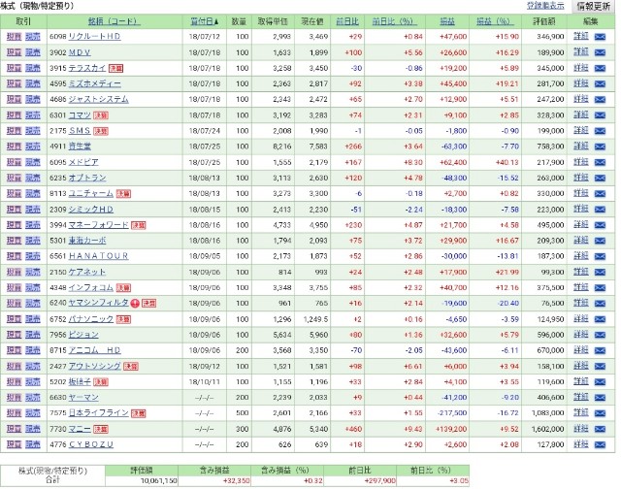The height and width of the screenshot is (489, 621).
Task: Open the ヤーマン stock link
Action: click(x=83, y=398)
